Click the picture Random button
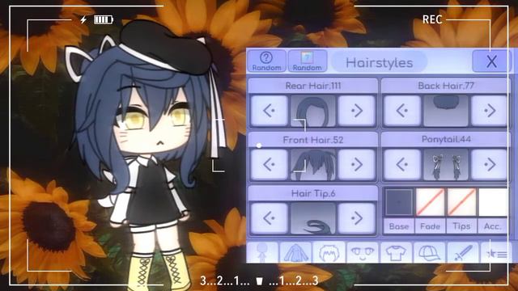518x291 pixels. pos(308,61)
